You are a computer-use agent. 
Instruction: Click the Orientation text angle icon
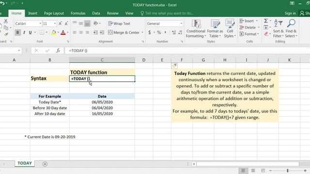pos(96,24)
